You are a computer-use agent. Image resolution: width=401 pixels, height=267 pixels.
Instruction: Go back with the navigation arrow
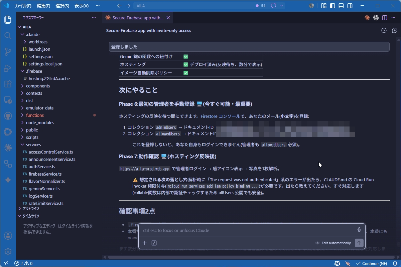pyautogui.click(x=120, y=6)
